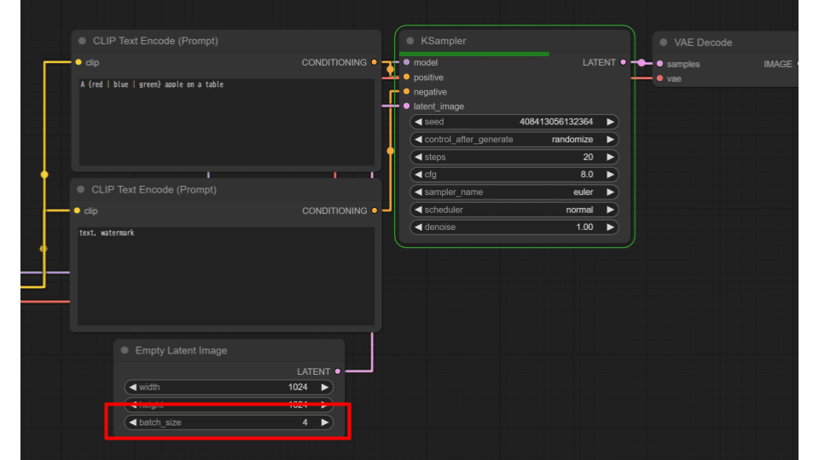The image size is (819, 460).
Task: Click the denoise value field showing 1.00
Action: coord(514,227)
